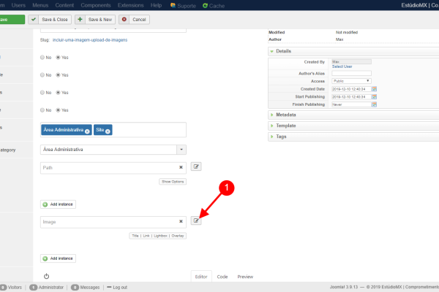Clear the Image field with its X icon
This screenshot has width=439, height=292.
point(181,221)
